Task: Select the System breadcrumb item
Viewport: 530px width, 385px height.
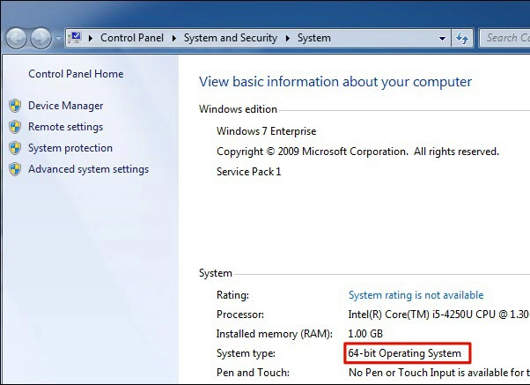Action: [314, 38]
